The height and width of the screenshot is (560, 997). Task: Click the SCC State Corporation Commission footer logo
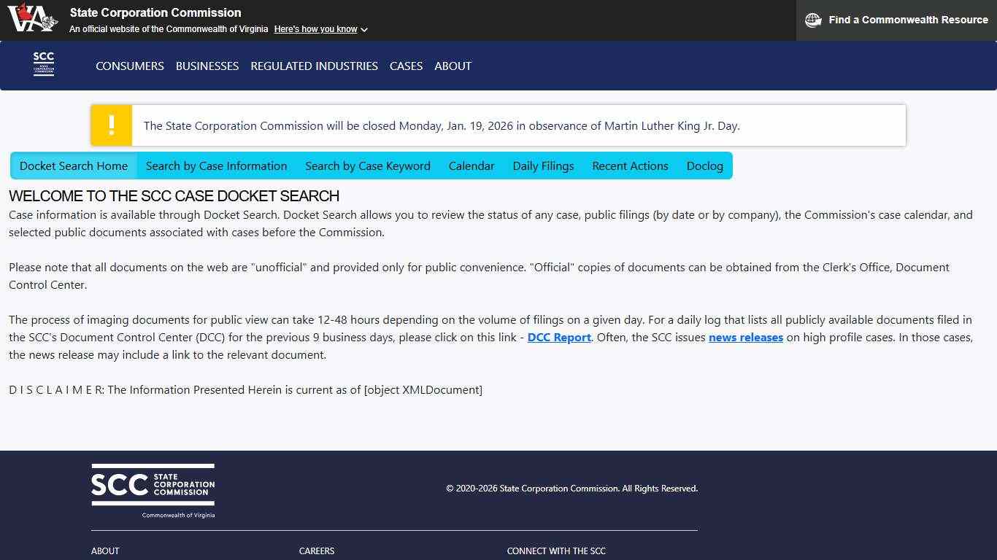click(153, 489)
